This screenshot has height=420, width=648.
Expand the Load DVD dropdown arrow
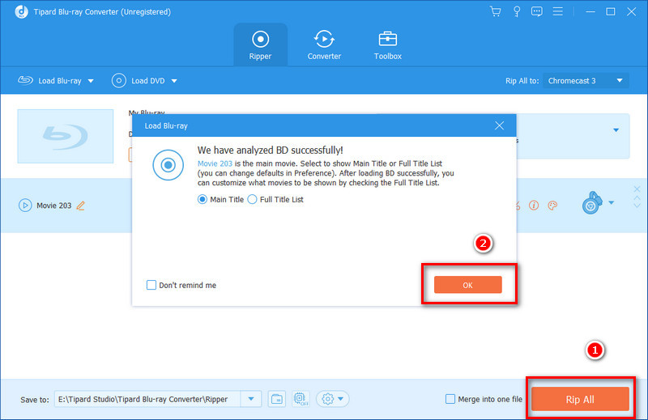[x=174, y=81]
